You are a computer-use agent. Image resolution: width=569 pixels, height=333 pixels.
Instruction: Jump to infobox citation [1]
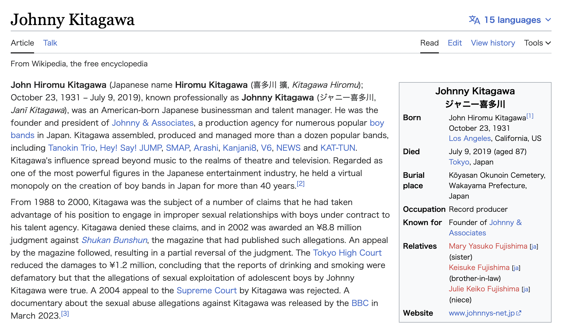(x=530, y=116)
